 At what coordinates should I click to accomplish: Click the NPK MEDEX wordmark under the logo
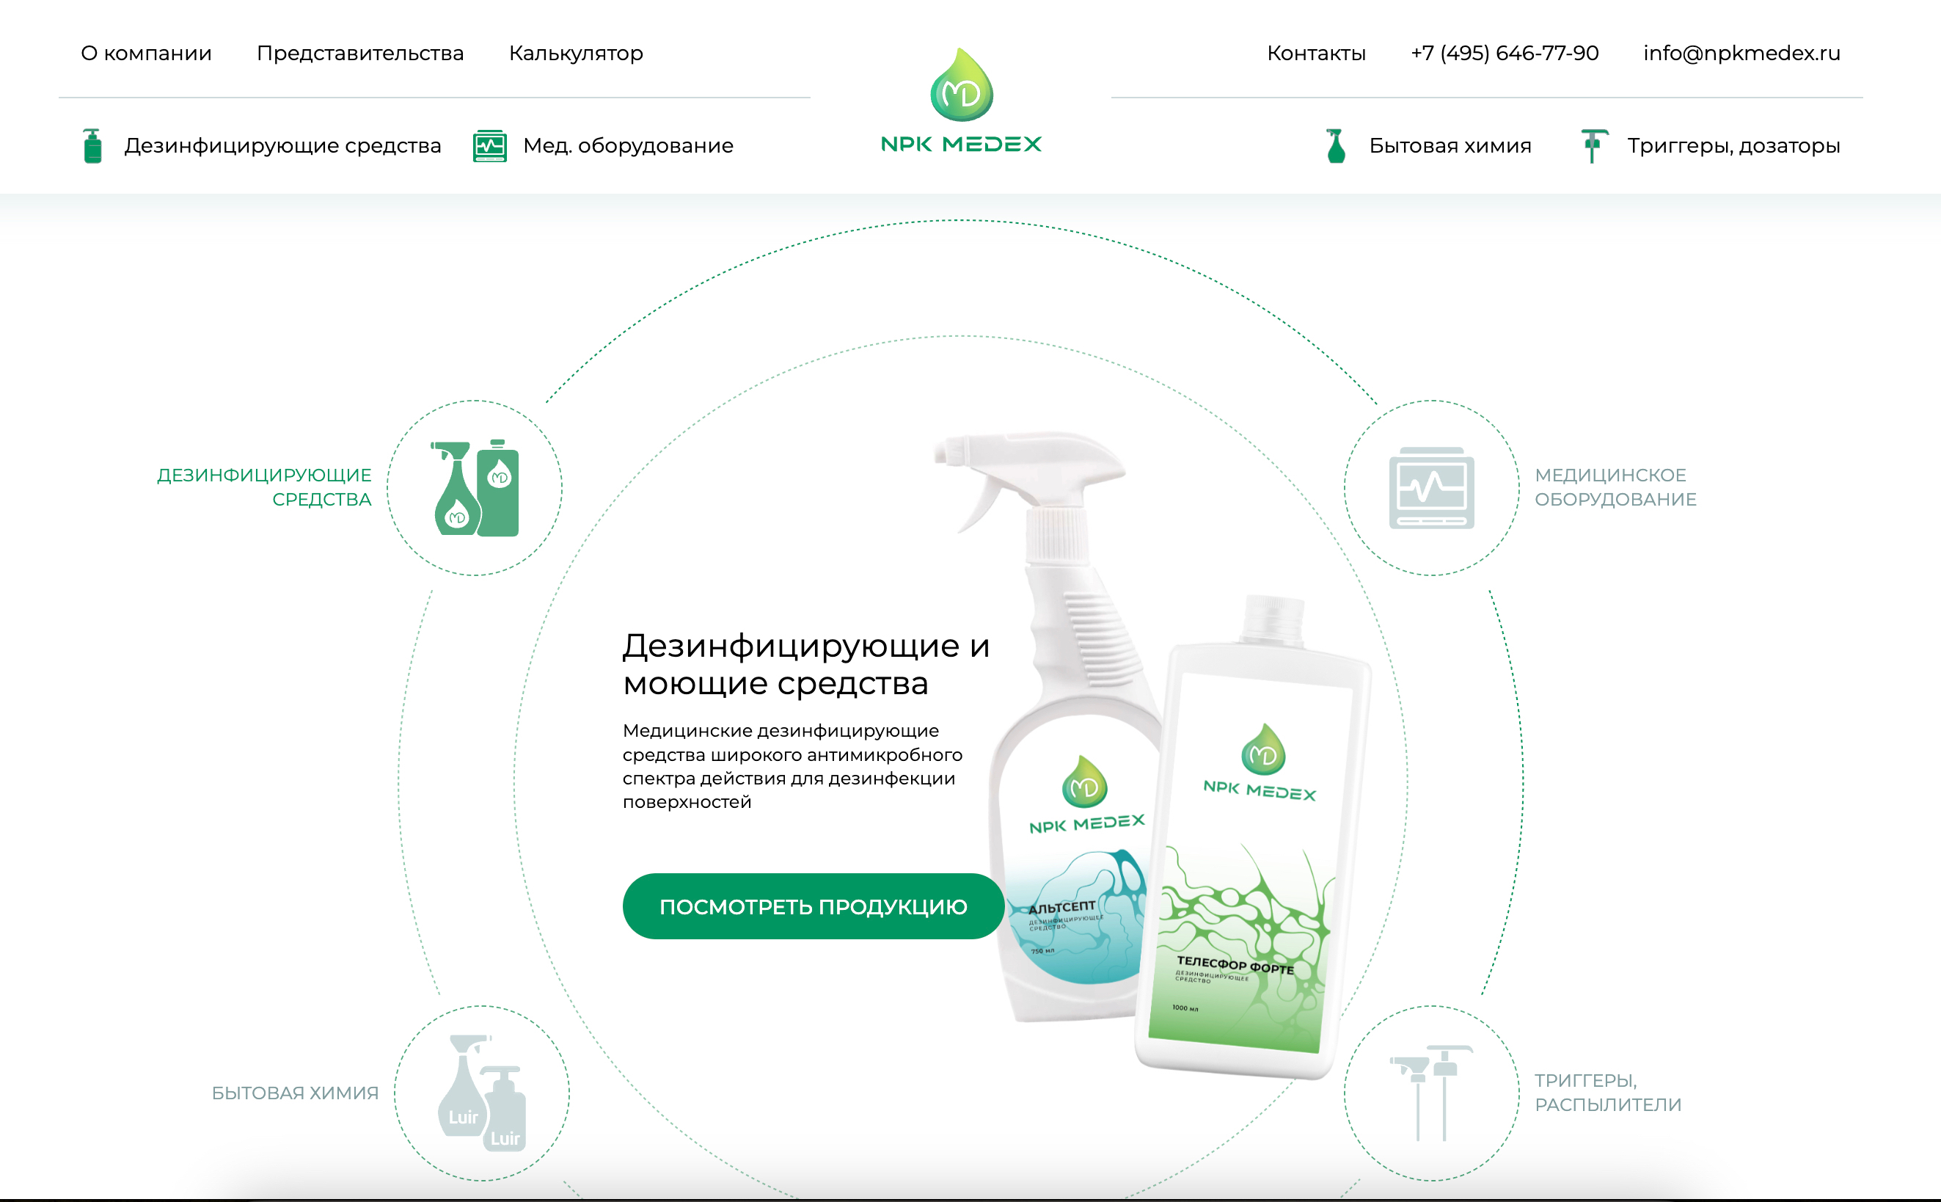pyautogui.click(x=962, y=144)
